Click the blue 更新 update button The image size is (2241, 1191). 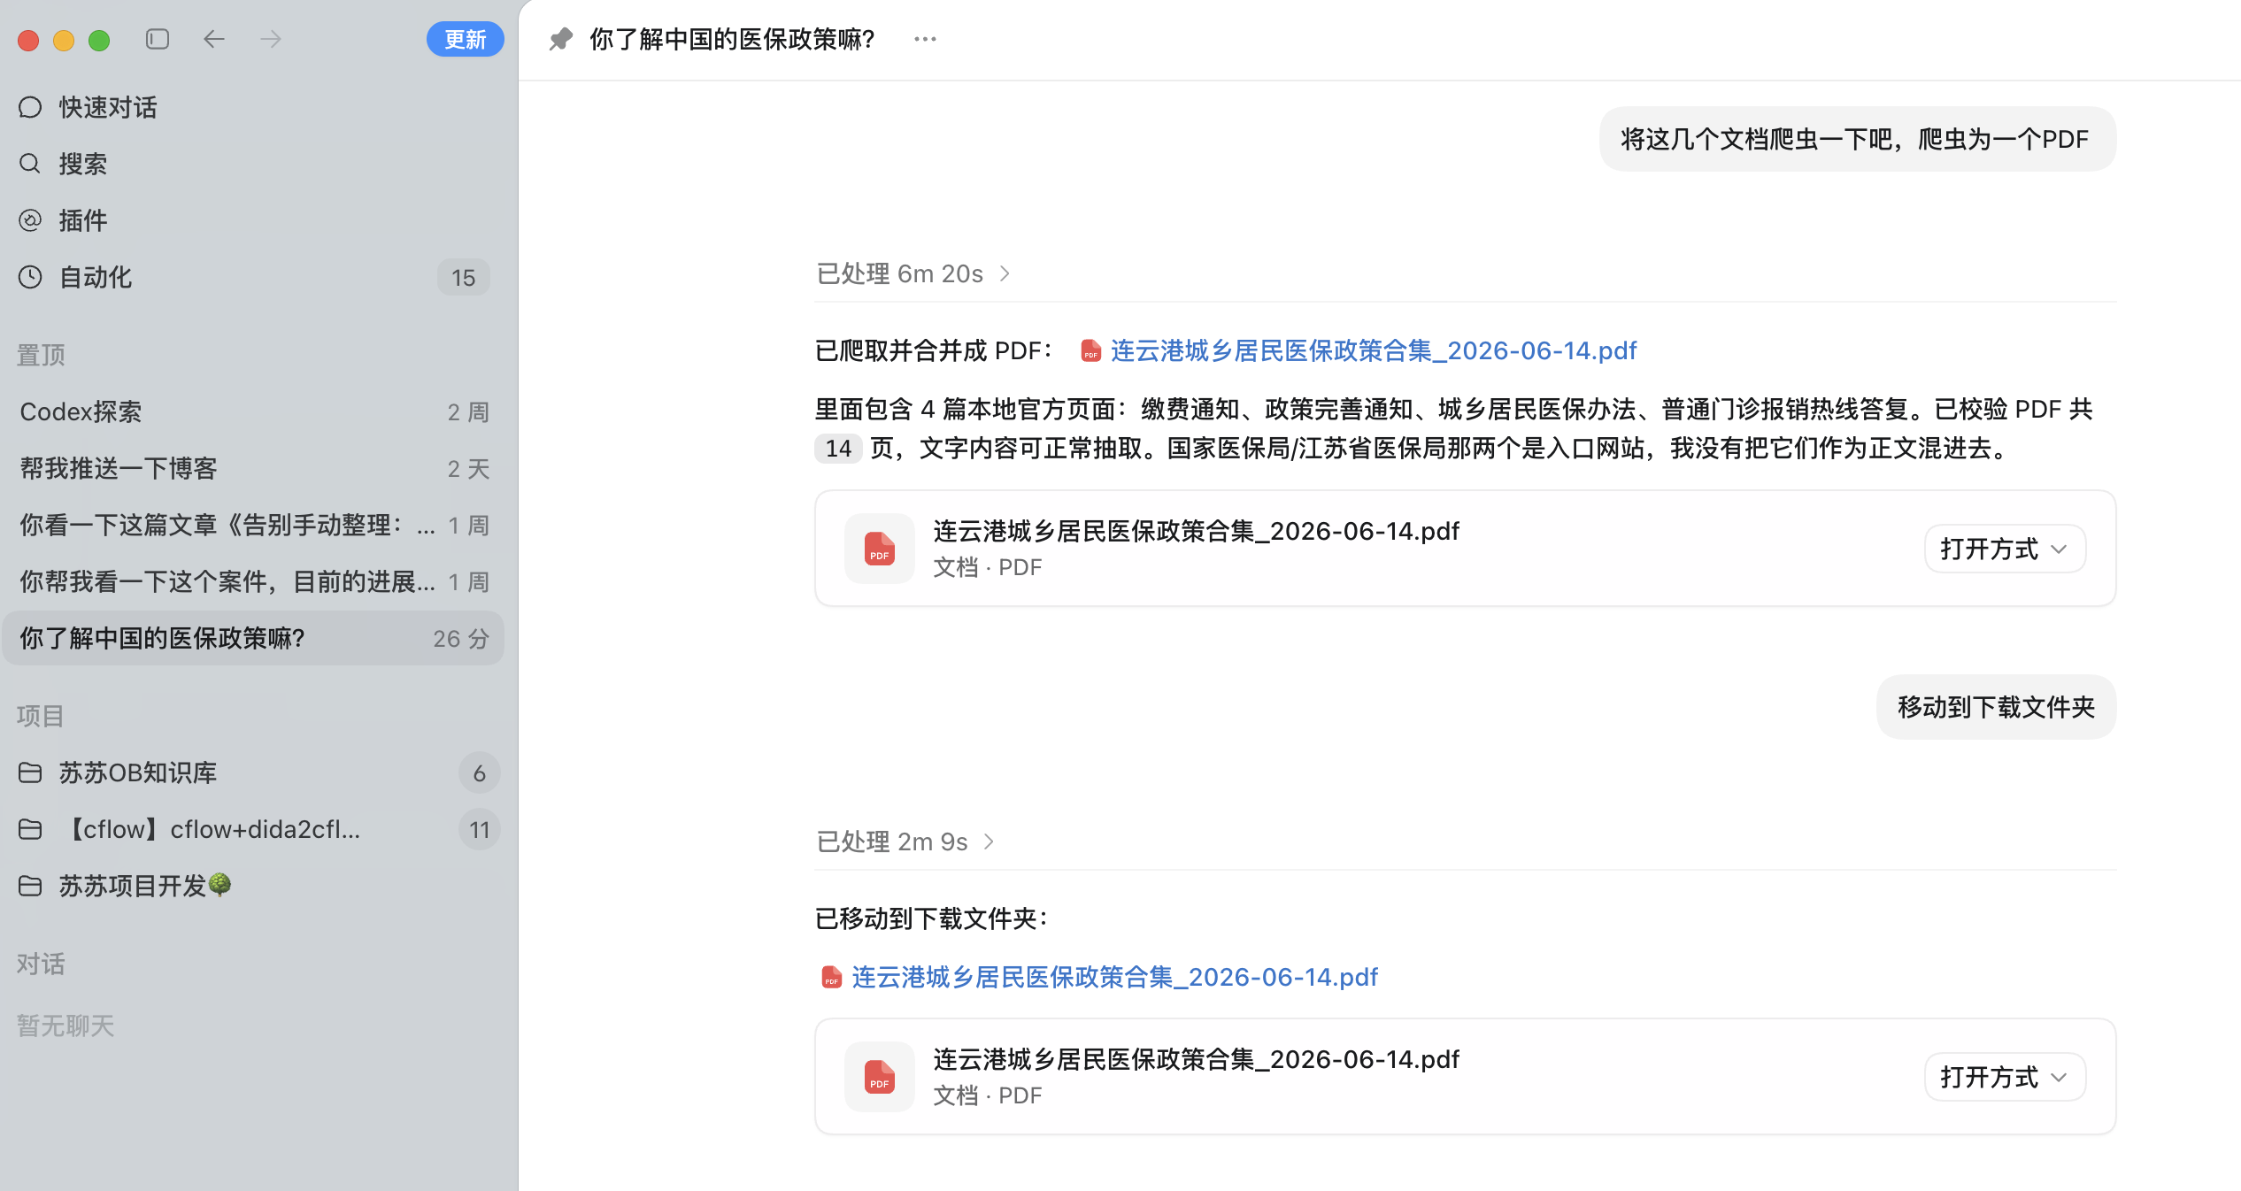[465, 39]
